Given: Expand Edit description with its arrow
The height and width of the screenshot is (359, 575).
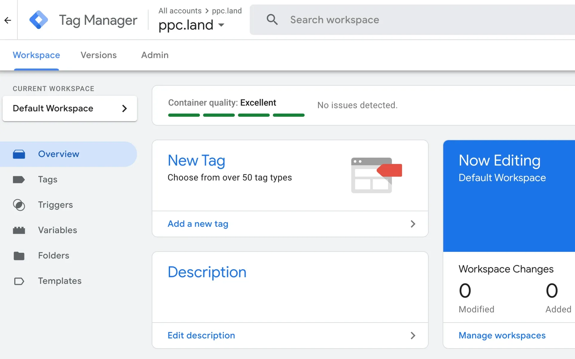Looking at the screenshot, I should [x=413, y=335].
